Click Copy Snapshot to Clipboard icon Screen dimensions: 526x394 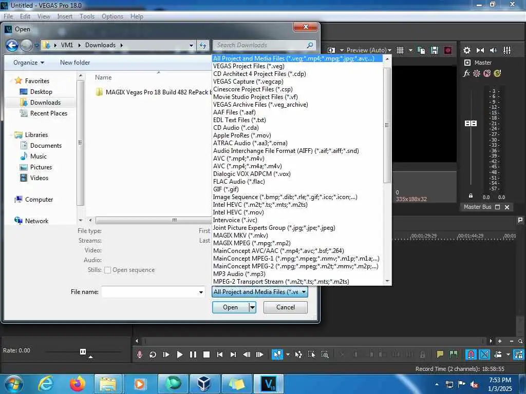(x=421, y=50)
